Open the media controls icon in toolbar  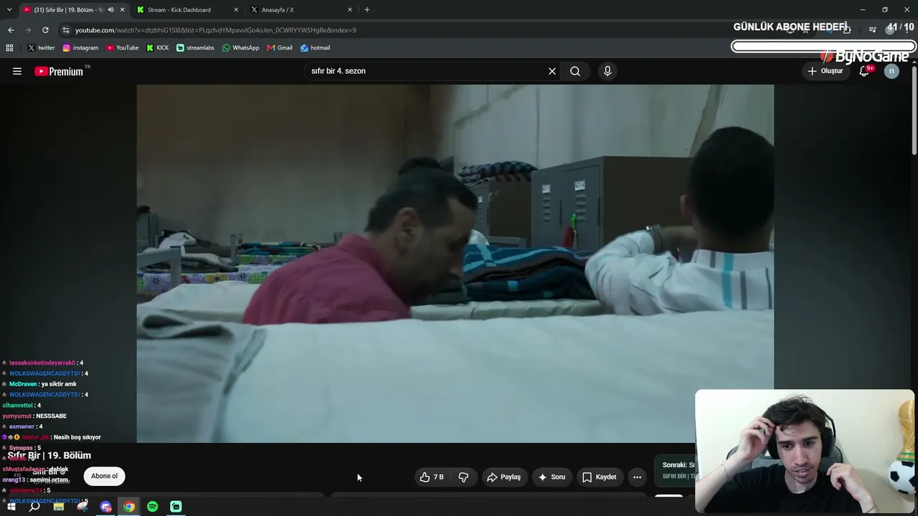(x=872, y=29)
